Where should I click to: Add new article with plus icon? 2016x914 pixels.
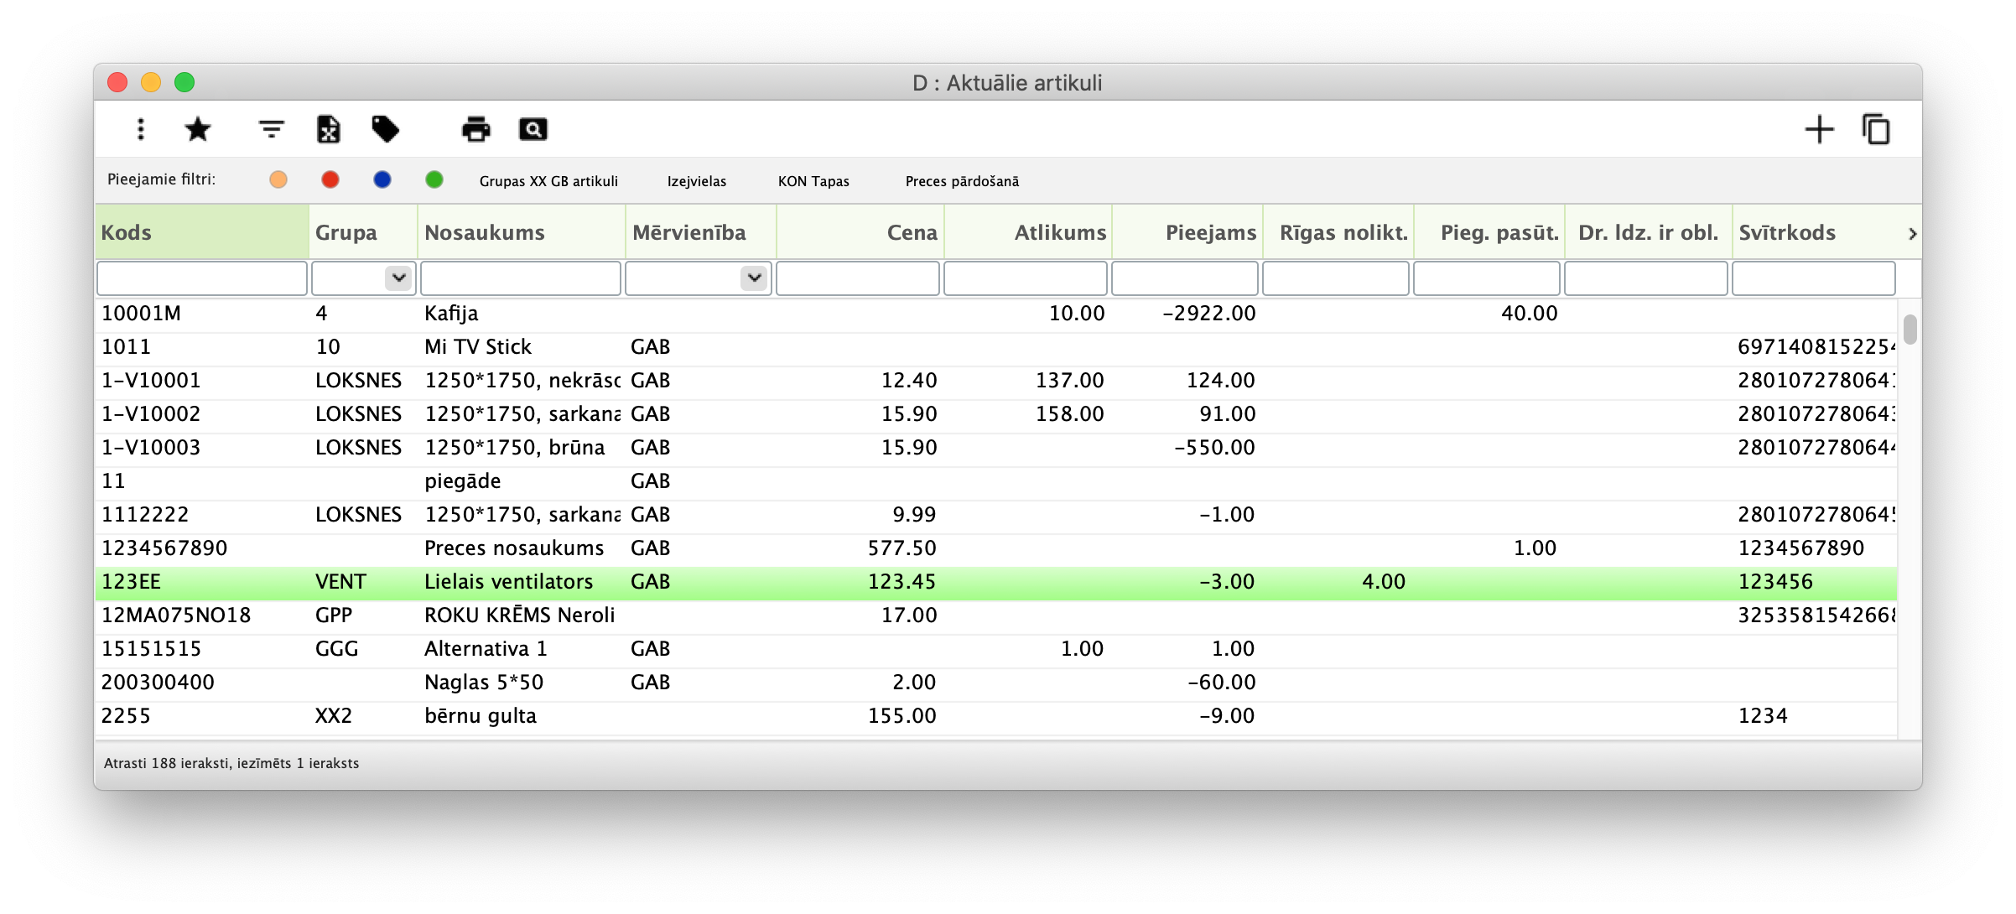(1819, 129)
